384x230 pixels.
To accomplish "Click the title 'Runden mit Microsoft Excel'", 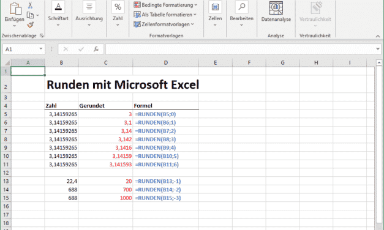I will [x=122, y=84].
